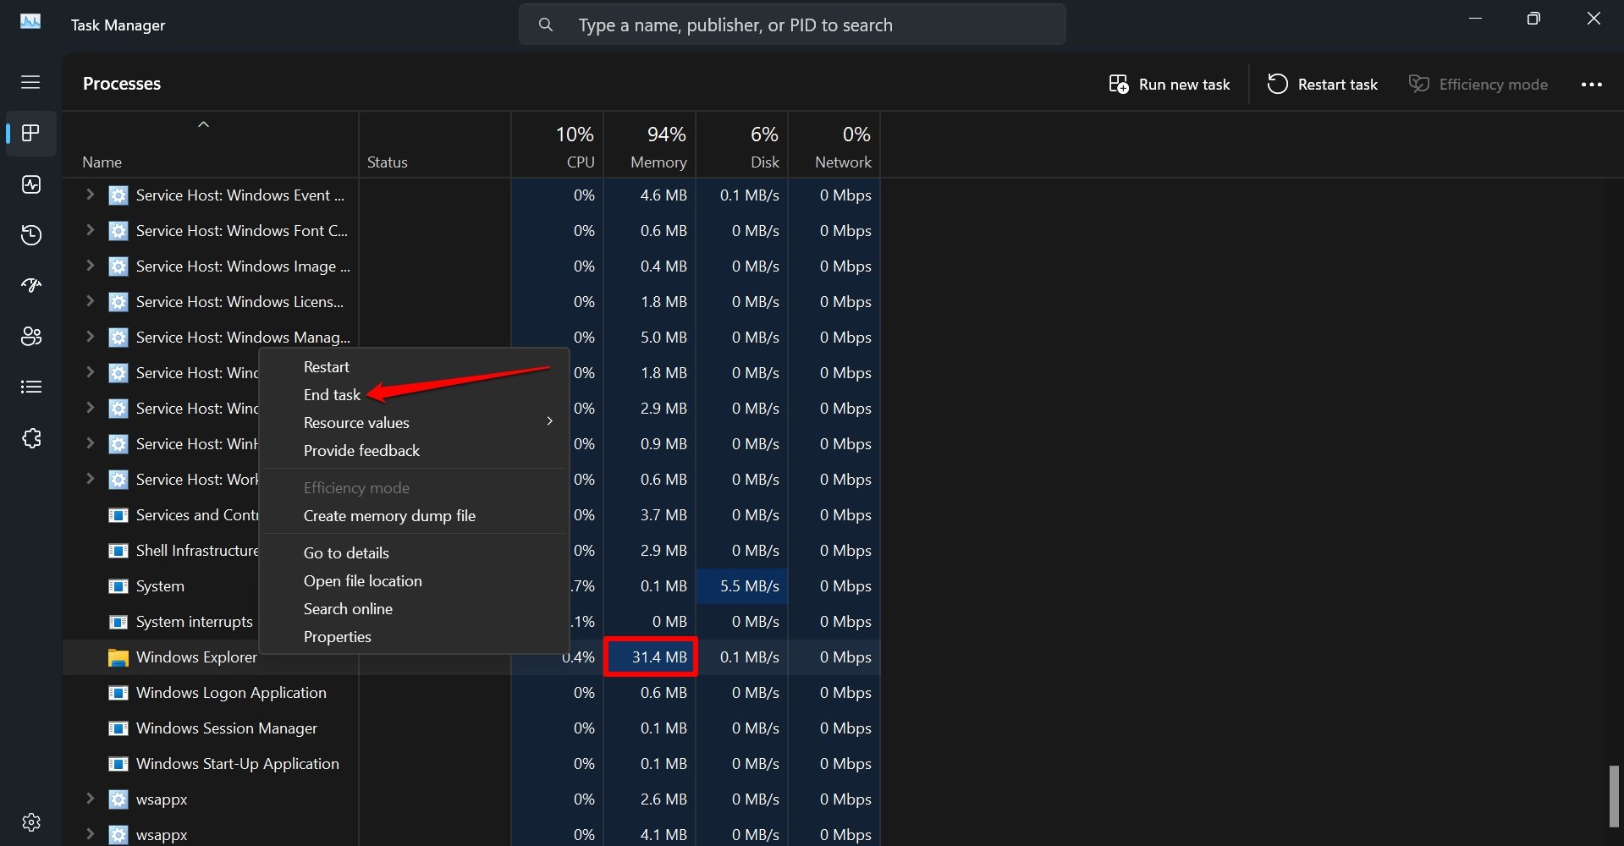Expand Service Host: Windows Manag... row

(90, 337)
